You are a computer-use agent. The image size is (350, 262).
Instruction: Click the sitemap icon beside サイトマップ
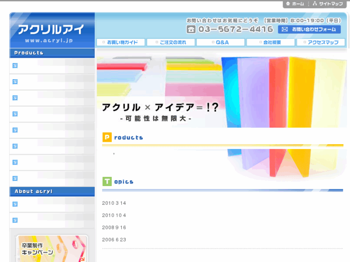315,4
